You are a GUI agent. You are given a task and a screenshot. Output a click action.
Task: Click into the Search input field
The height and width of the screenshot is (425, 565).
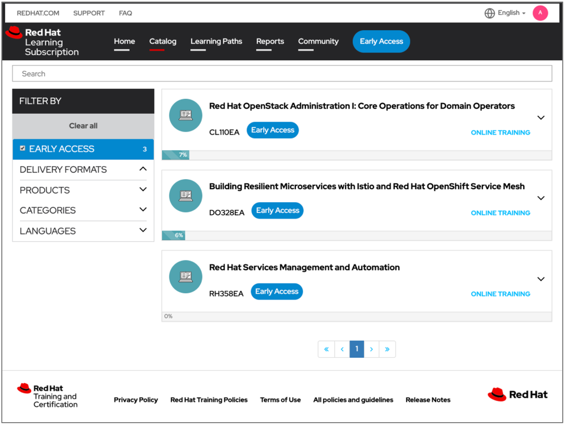282,73
